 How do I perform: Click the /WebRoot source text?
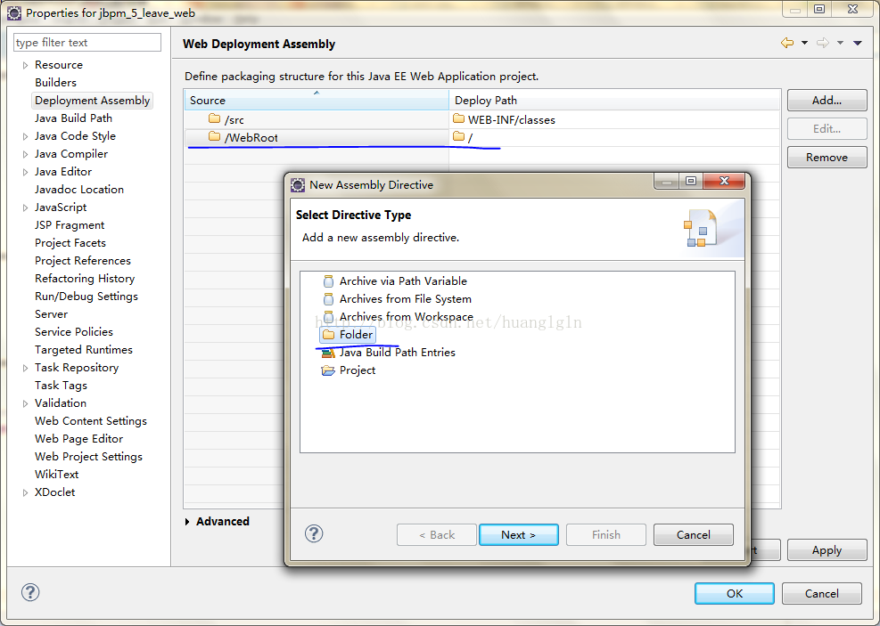(x=251, y=138)
